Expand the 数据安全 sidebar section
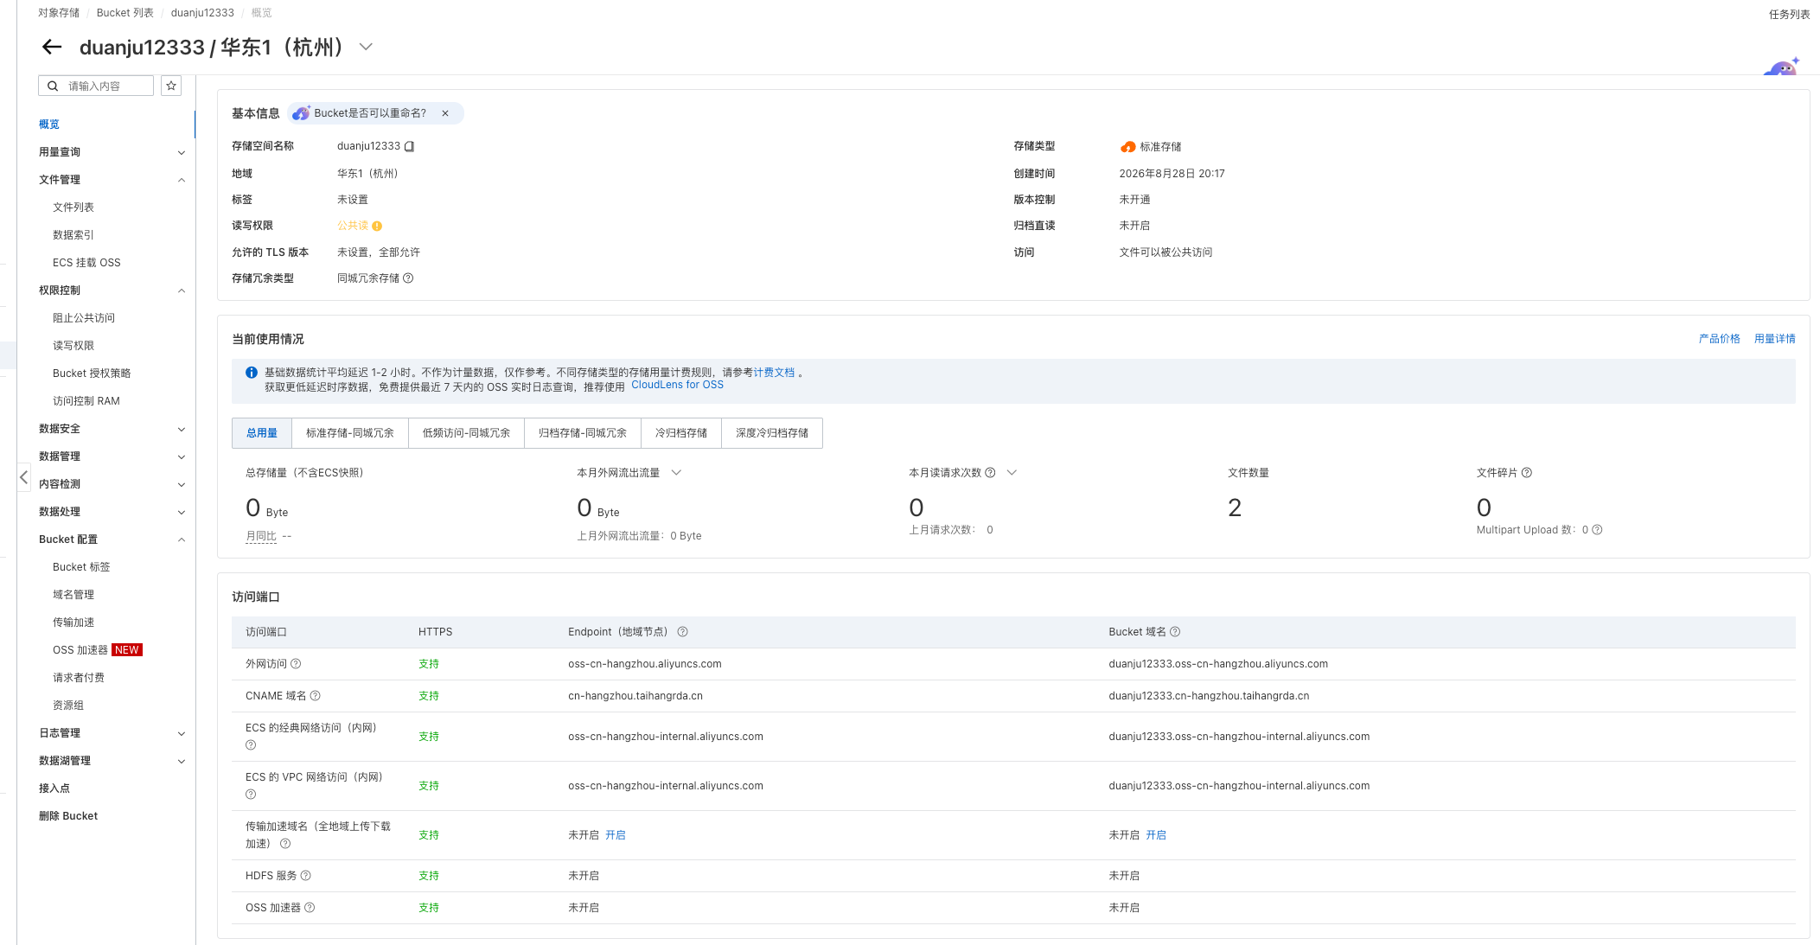This screenshot has height=945, width=1820. click(182, 430)
